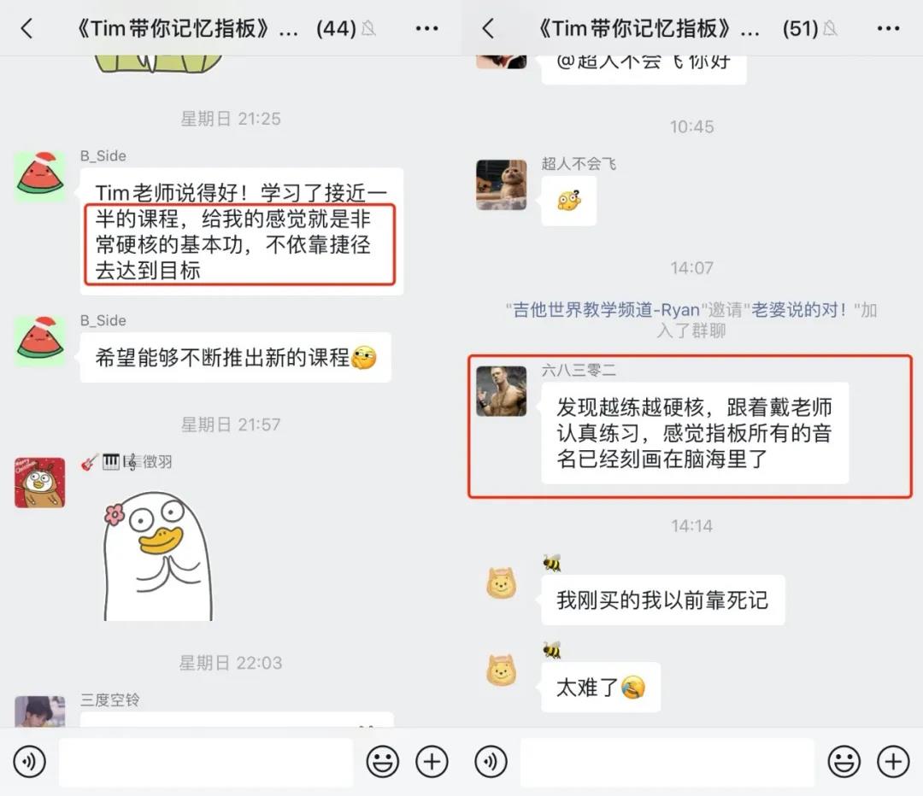Focus the left chat message input field
The image size is (923, 796).
tap(206, 762)
